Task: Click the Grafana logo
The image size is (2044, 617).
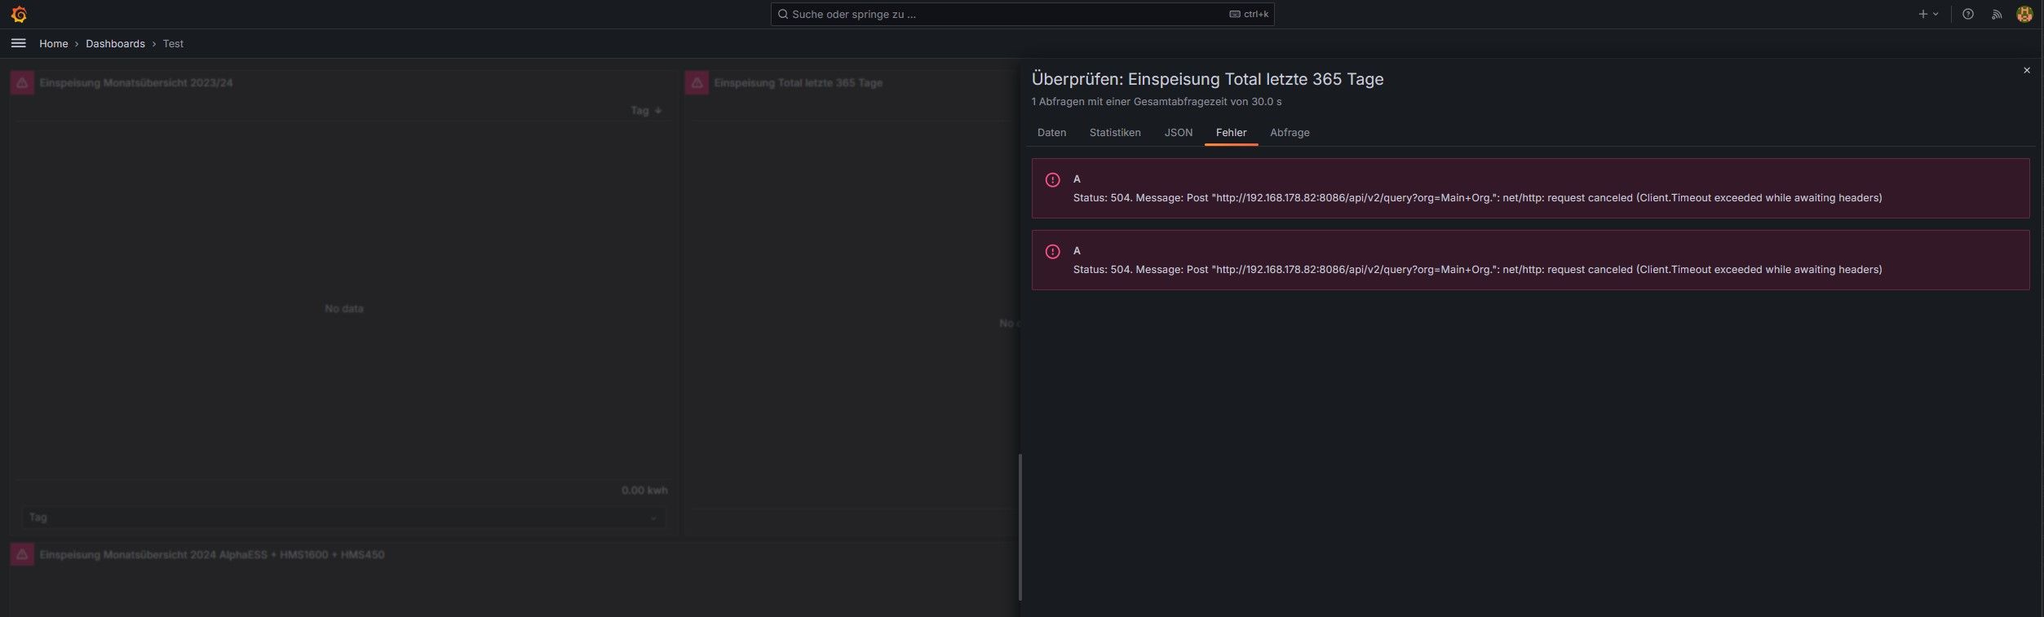Action: coord(19,15)
